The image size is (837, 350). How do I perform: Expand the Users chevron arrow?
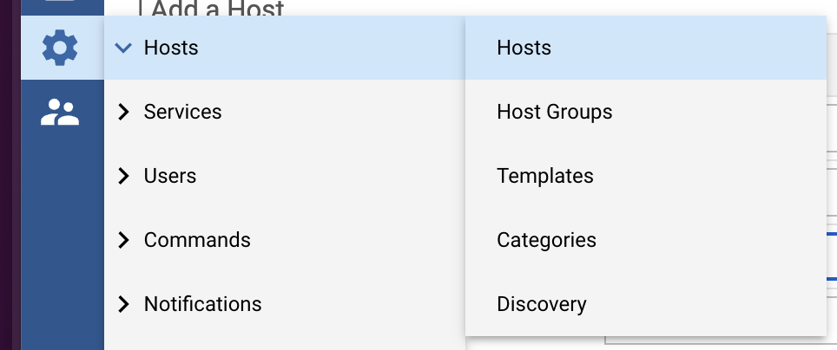[x=124, y=176]
